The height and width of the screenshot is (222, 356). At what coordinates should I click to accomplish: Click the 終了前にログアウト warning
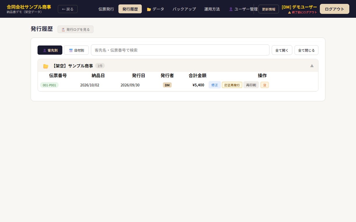[302, 12]
